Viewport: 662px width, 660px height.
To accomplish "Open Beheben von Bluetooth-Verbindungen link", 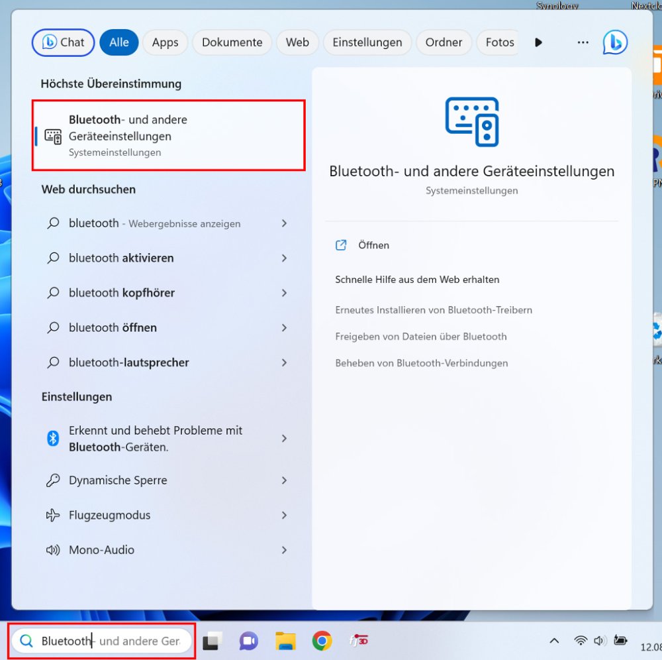I will click(421, 363).
